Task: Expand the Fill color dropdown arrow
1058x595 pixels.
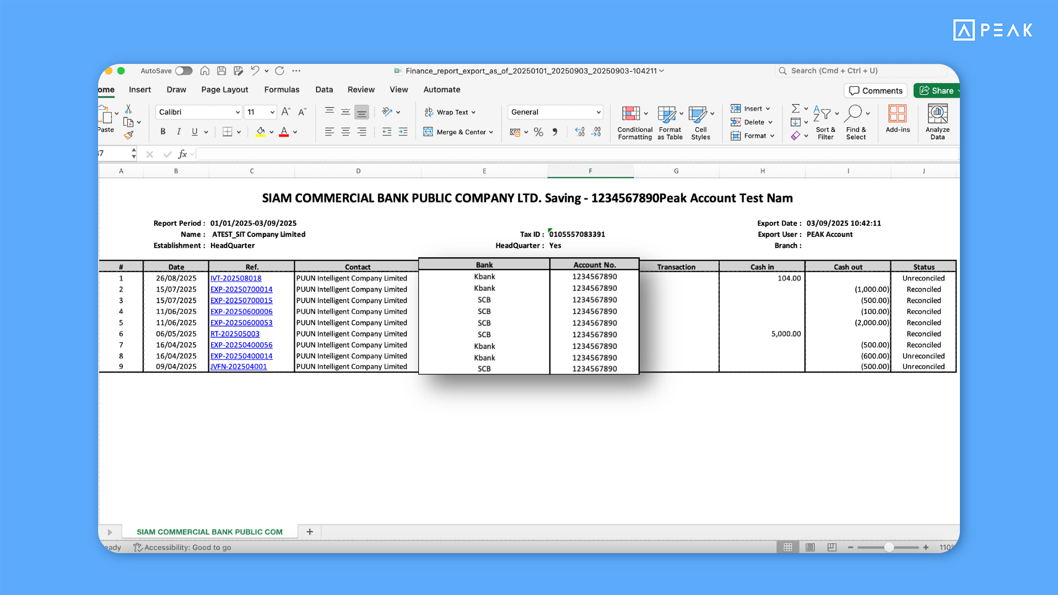Action: click(x=272, y=132)
